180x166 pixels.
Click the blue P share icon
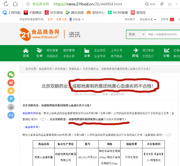[11, 99]
